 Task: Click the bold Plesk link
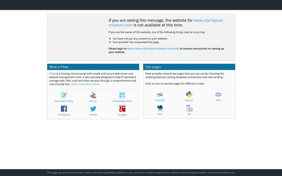click(52, 74)
